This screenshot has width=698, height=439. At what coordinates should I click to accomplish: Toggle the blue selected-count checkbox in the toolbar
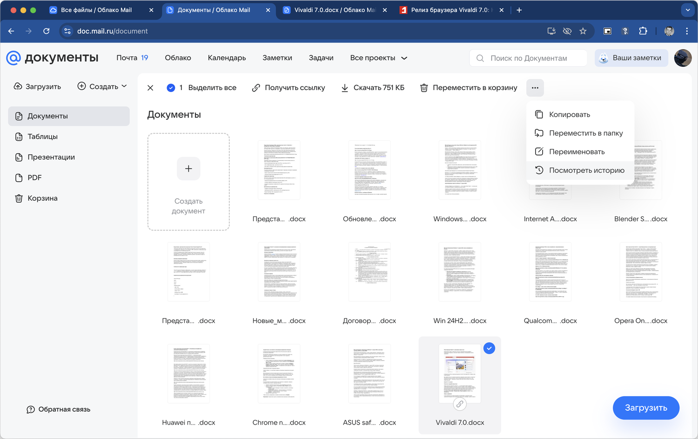[x=171, y=88]
